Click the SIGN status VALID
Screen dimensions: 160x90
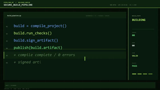coord(135,56)
